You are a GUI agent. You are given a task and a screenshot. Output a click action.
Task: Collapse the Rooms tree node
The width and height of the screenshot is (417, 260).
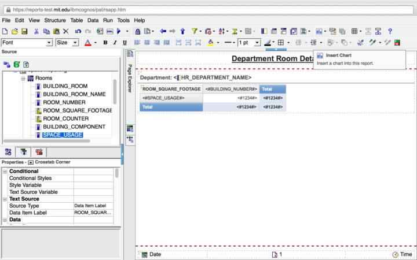tap(23, 78)
